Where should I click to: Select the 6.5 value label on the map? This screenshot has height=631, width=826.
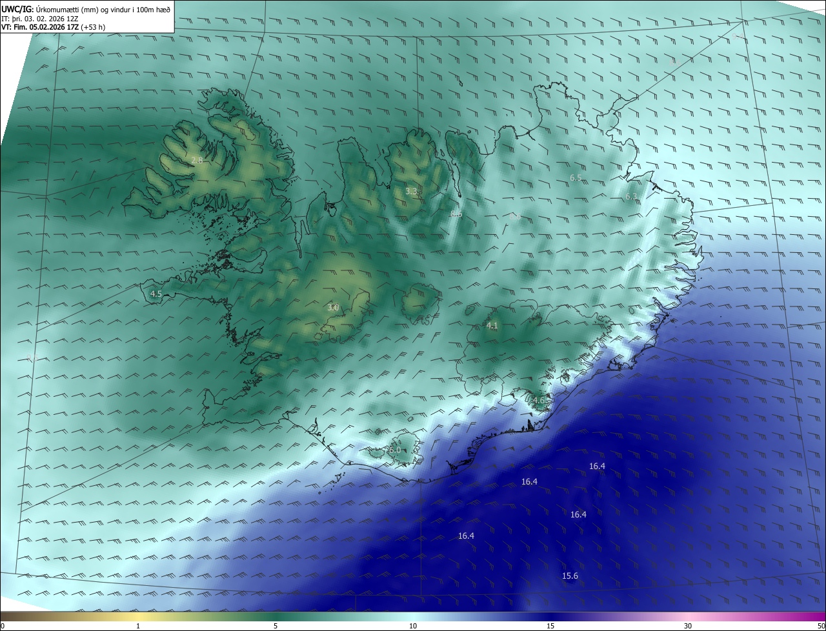click(576, 177)
